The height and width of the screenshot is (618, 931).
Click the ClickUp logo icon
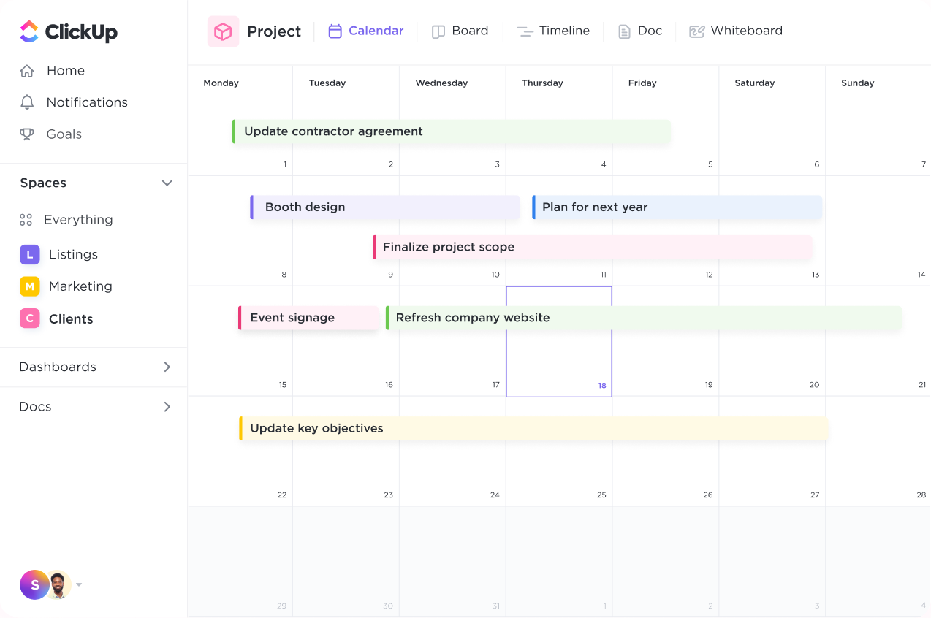29,31
